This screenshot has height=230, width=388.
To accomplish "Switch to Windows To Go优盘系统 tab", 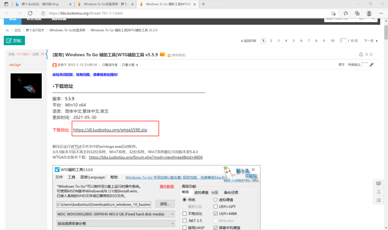I will click(x=105, y=4).
